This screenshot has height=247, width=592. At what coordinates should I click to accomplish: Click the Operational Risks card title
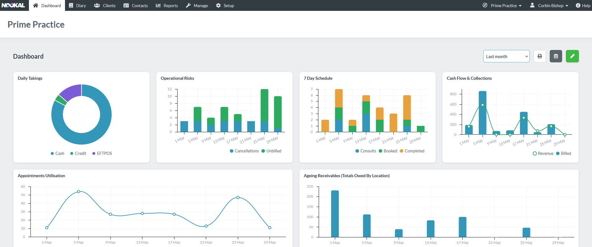(178, 78)
